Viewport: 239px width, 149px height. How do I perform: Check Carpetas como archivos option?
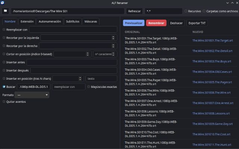[x=204, y=11]
